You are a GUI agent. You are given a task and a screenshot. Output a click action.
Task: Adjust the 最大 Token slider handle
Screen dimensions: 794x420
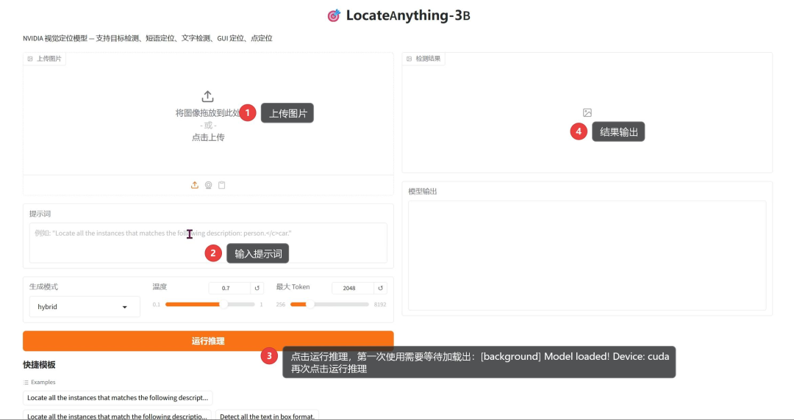point(310,304)
